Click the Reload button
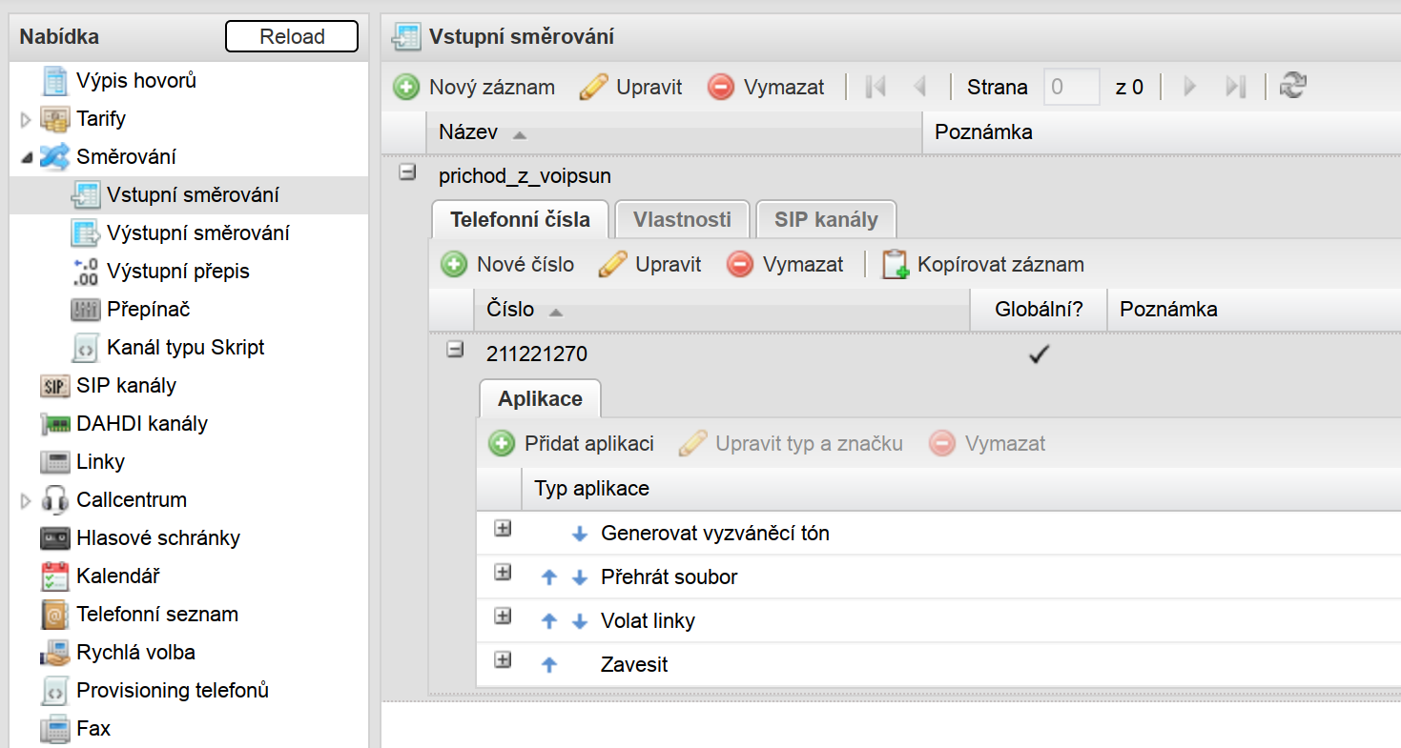Image resolution: width=1401 pixels, height=748 pixels. click(292, 36)
